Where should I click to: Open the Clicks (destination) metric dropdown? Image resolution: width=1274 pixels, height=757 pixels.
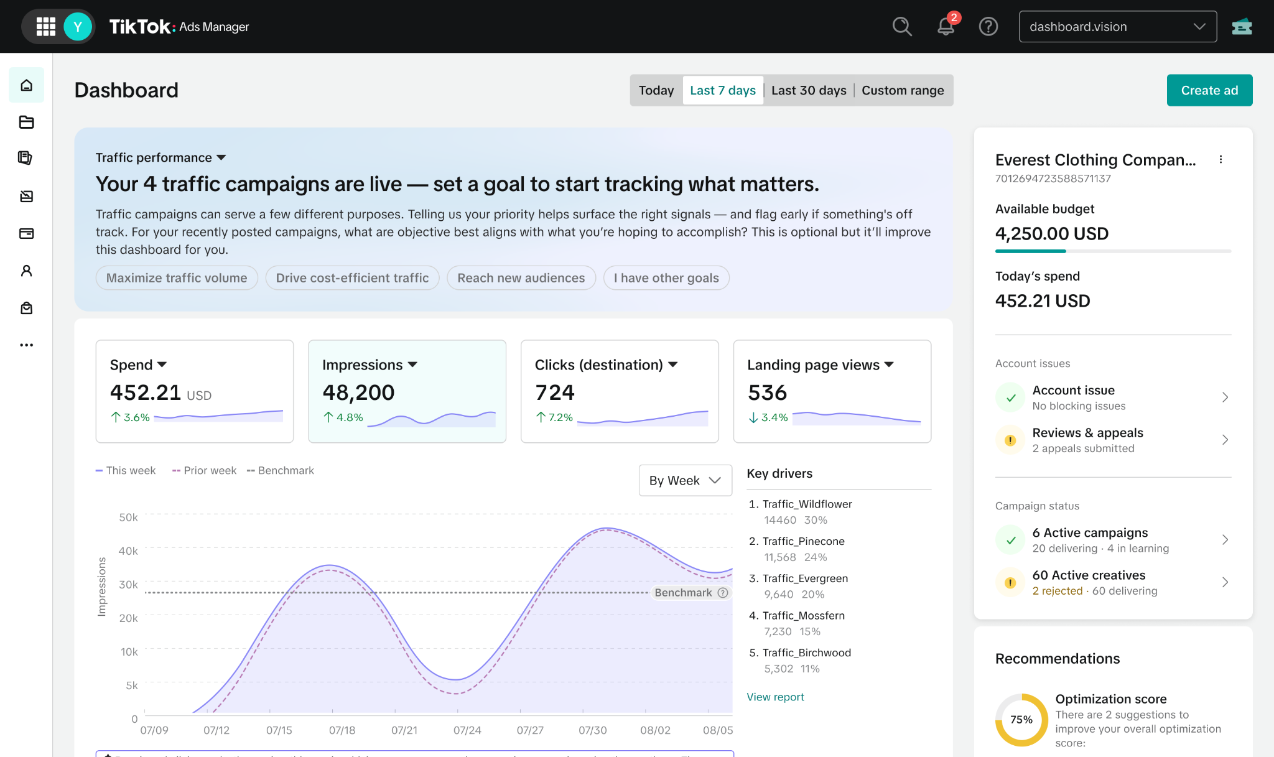click(606, 365)
